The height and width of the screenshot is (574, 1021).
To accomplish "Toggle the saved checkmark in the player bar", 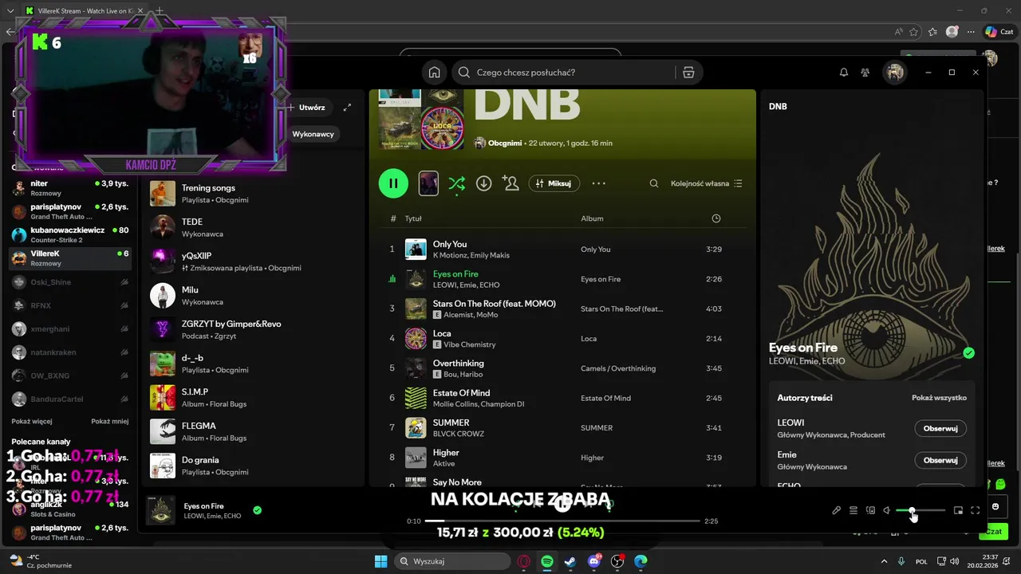I will point(257,510).
